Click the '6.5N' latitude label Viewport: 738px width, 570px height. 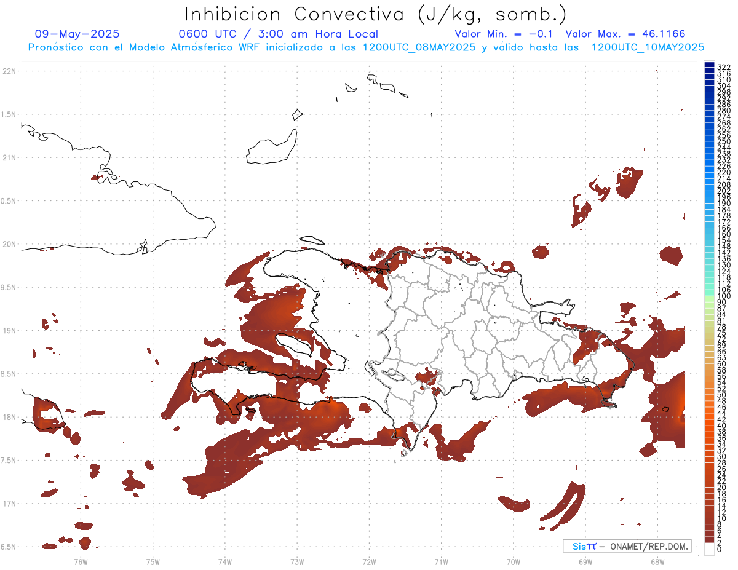(x=9, y=547)
